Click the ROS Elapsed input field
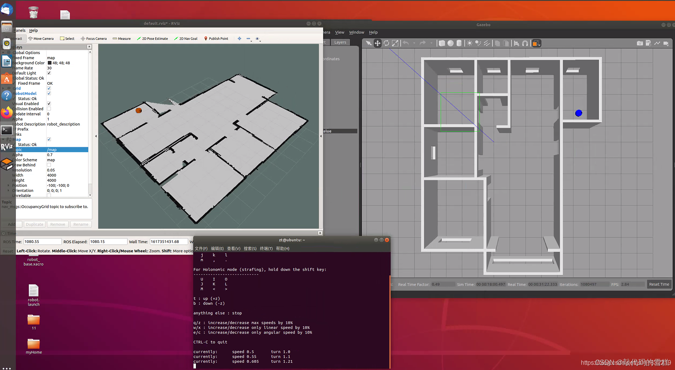 tap(108, 242)
